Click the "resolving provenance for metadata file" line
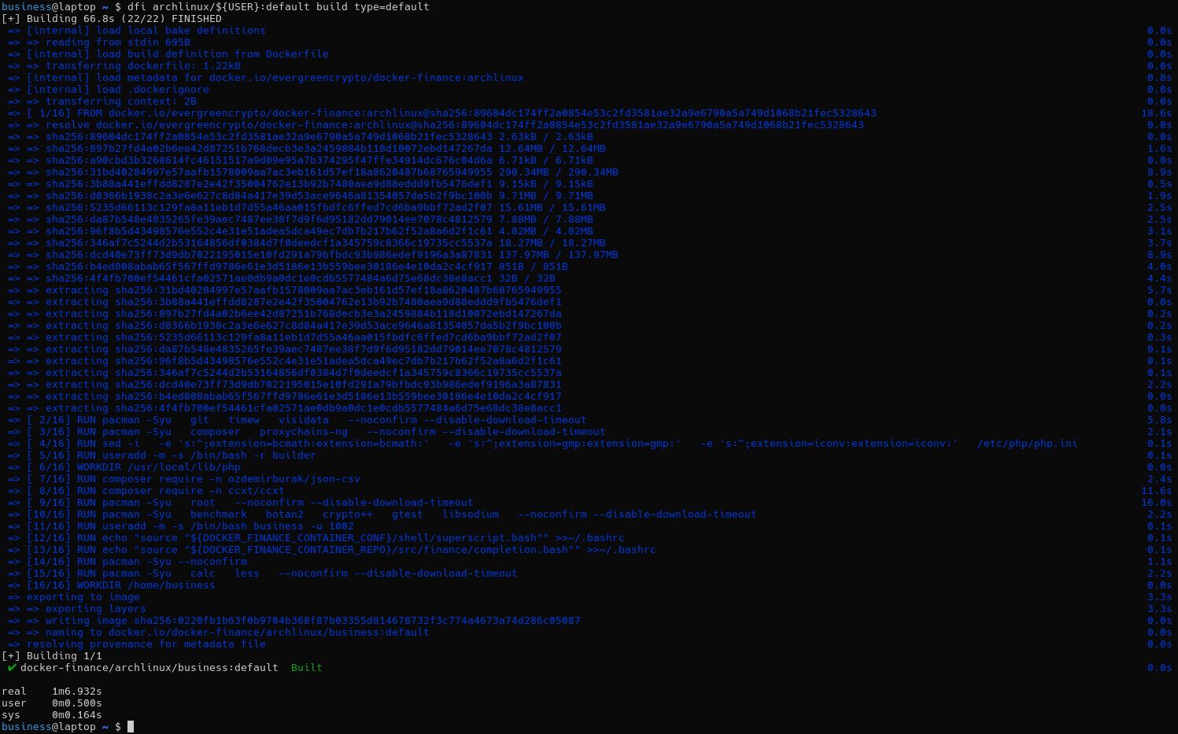 [146, 644]
